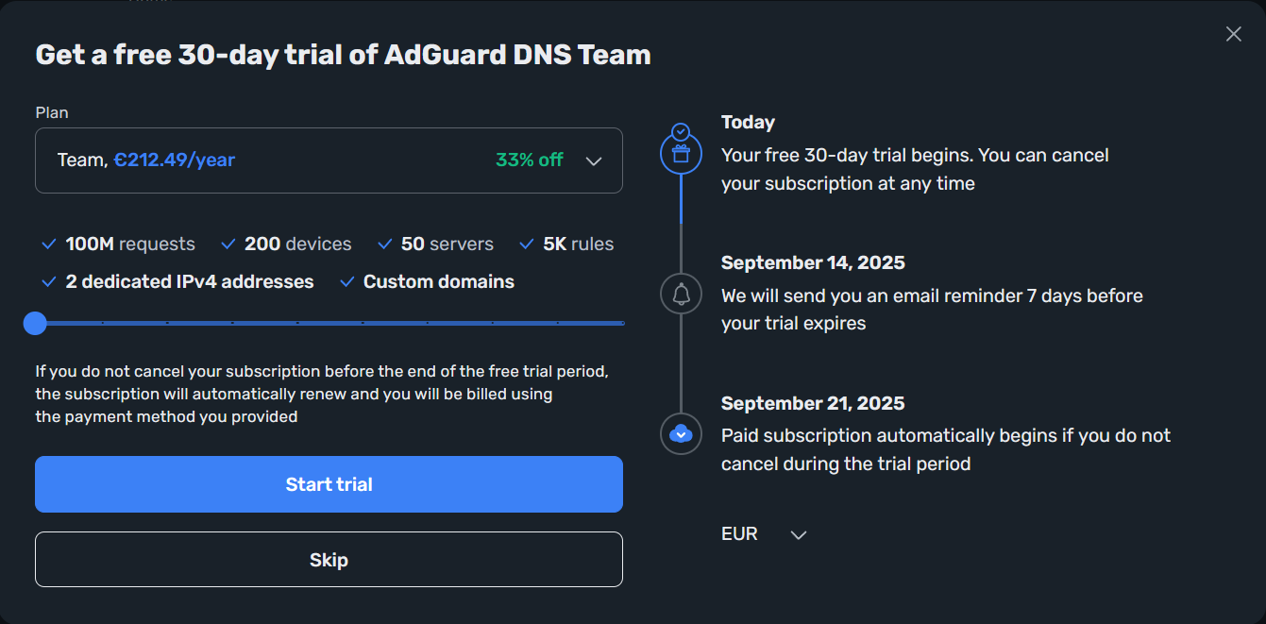Viewport: 1266px width, 624px height.
Task: Click checkmark next to 2 dedicated IPv4 addresses
Action: [49, 281]
